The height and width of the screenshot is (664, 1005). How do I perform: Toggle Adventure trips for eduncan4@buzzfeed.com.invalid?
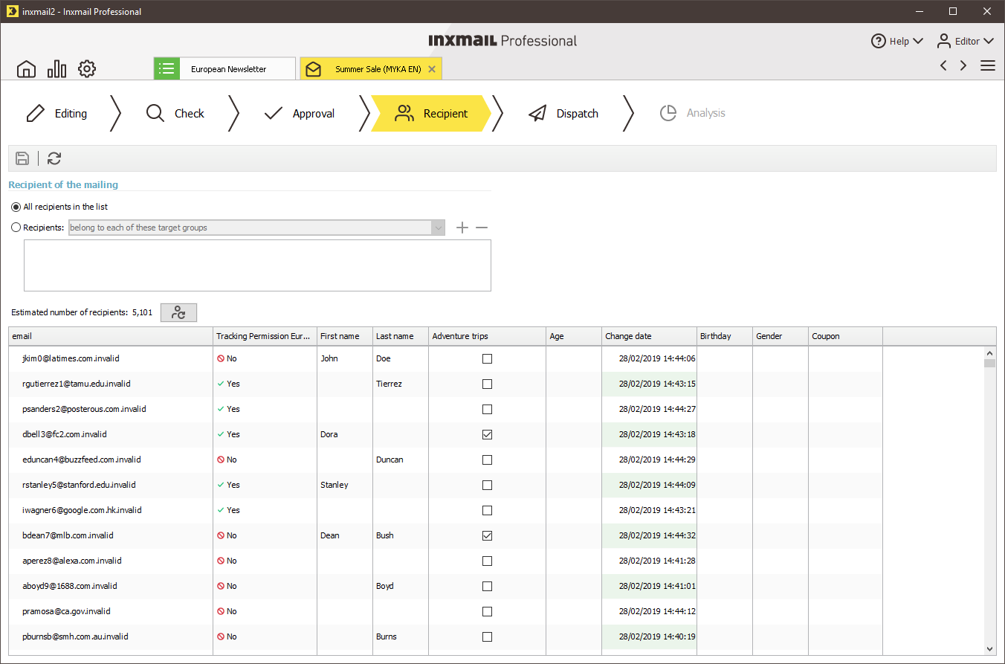pyautogui.click(x=488, y=460)
